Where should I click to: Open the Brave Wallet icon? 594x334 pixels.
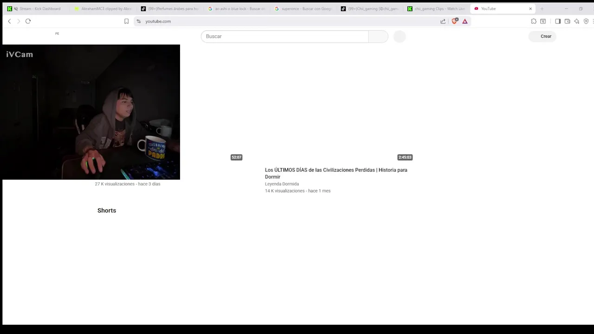pos(567,21)
